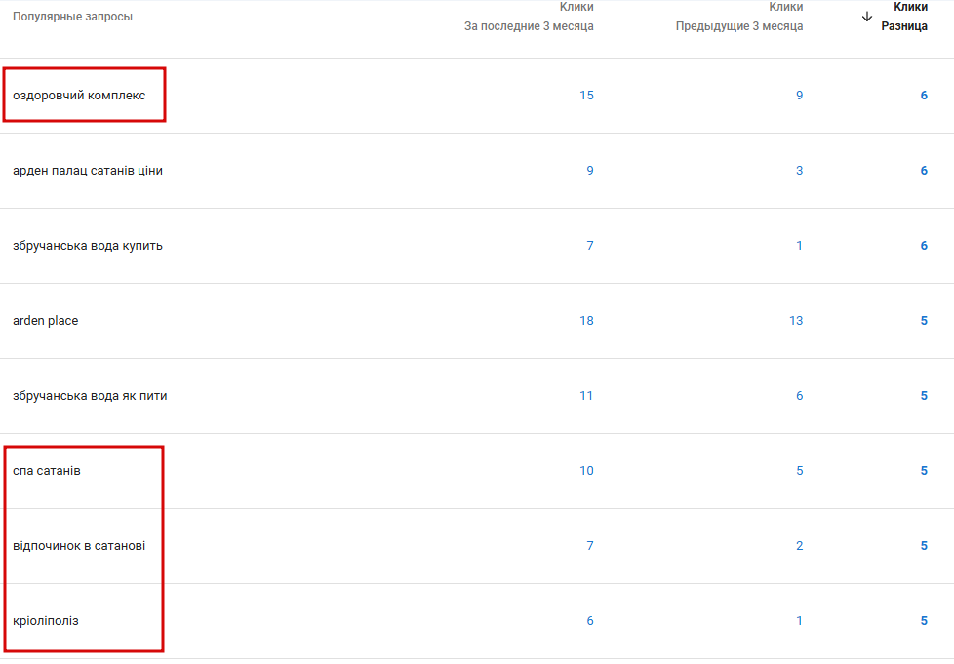Click difference 5 in спа сатанів row
The image size is (954, 664).
[924, 471]
